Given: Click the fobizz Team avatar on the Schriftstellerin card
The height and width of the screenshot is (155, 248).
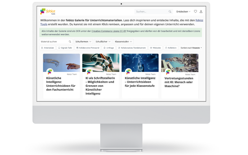Looking at the screenshot, I should [x=89, y=72].
